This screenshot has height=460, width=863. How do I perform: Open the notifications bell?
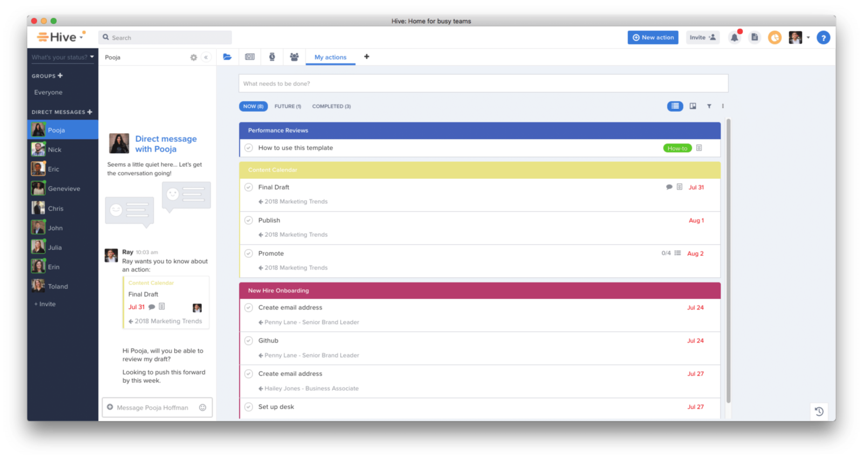click(734, 38)
